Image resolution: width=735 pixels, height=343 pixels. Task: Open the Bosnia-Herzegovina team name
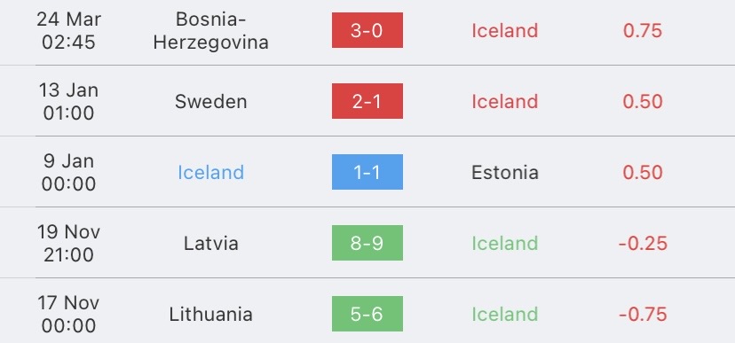pos(211,30)
